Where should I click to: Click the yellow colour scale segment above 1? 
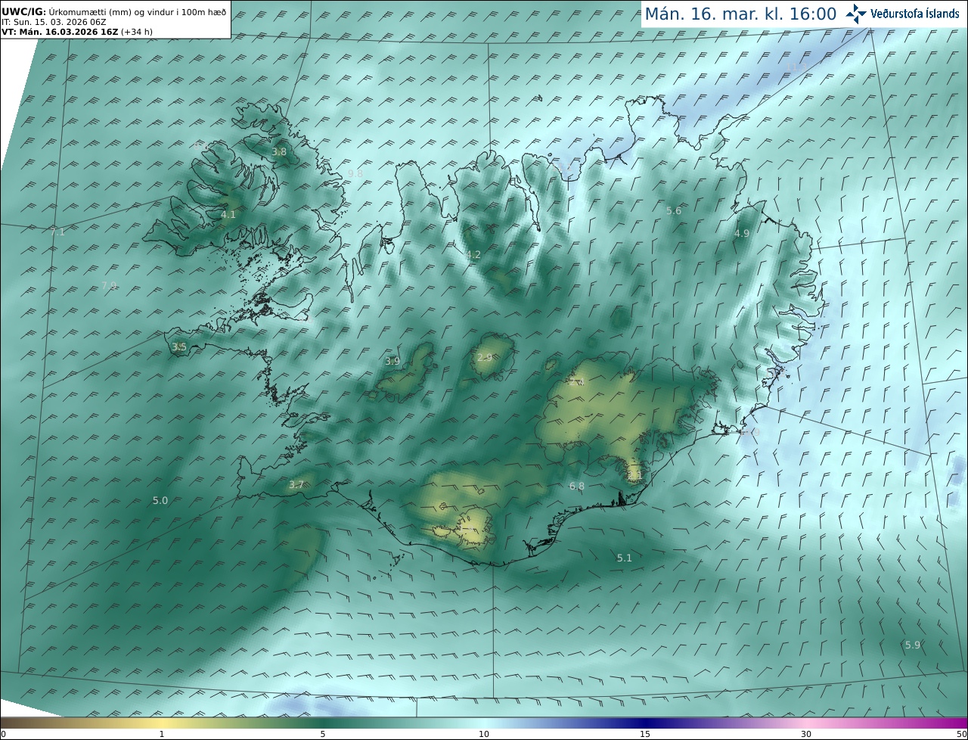(162, 723)
